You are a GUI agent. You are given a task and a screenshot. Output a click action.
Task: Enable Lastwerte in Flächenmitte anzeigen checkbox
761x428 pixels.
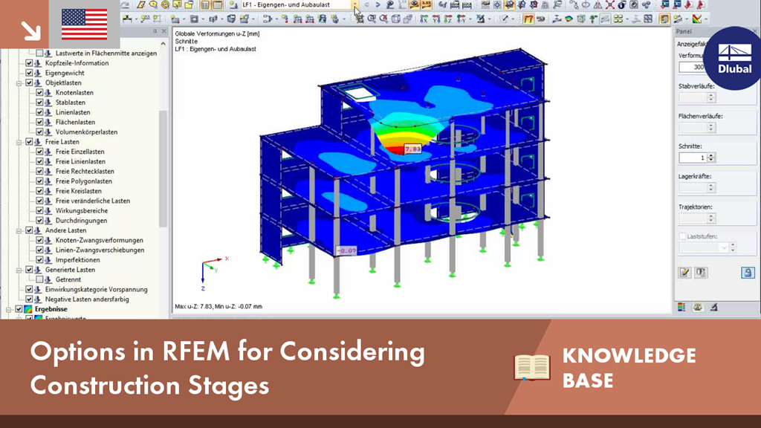(40, 53)
